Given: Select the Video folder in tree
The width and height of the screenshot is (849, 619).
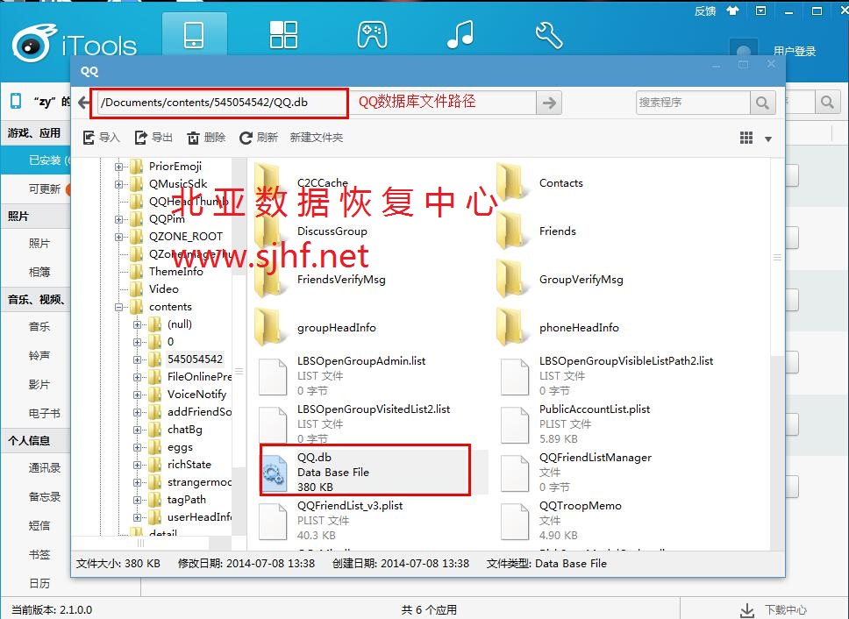Looking at the screenshot, I should tap(163, 289).
